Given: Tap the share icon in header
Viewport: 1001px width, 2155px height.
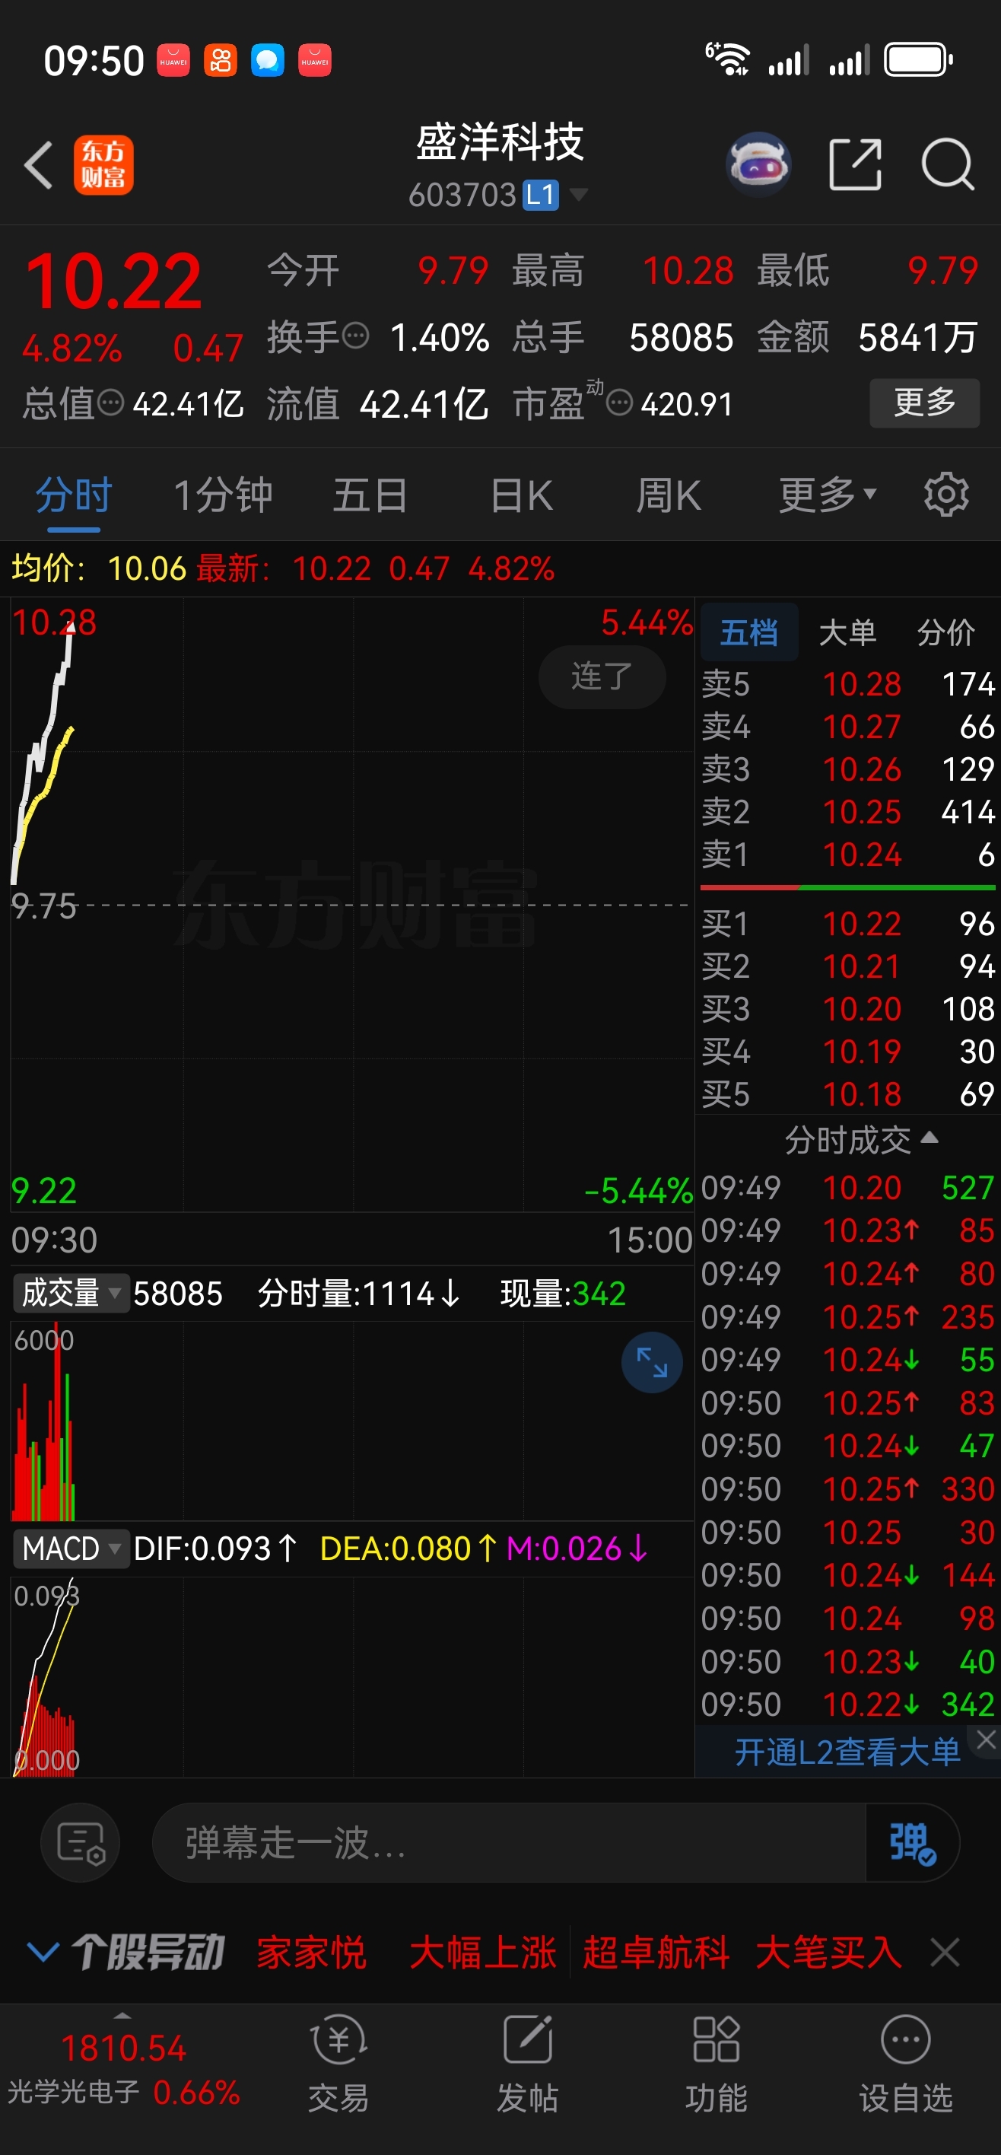Looking at the screenshot, I should tap(855, 165).
